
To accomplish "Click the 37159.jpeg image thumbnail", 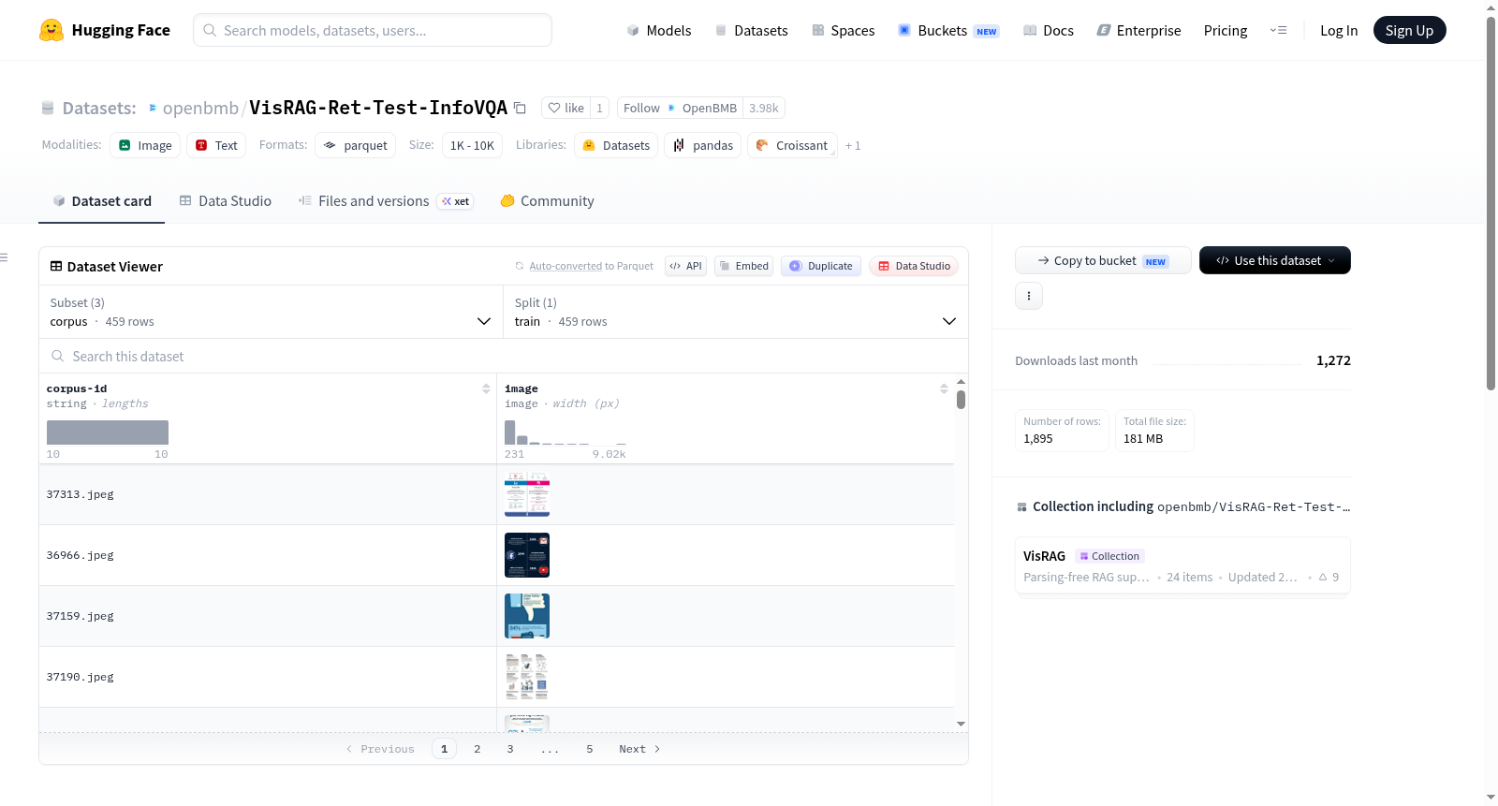I will coord(527,616).
